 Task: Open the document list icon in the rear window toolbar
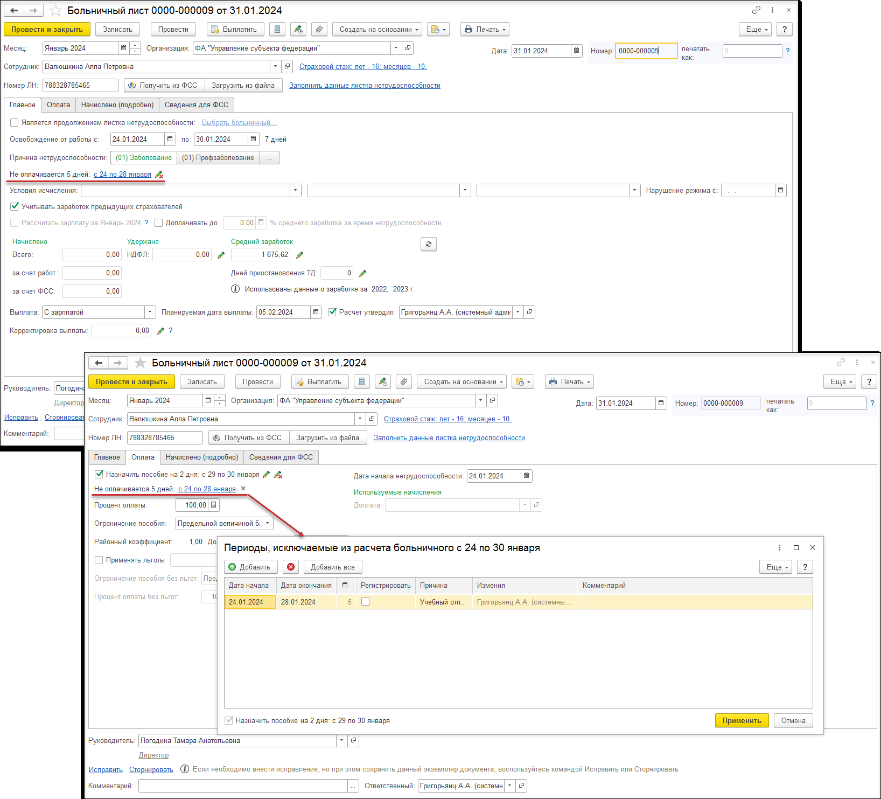[277, 29]
